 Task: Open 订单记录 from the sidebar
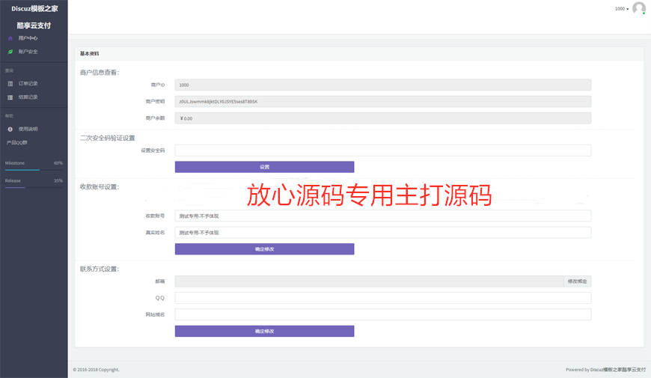pyautogui.click(x=28, y=84)
